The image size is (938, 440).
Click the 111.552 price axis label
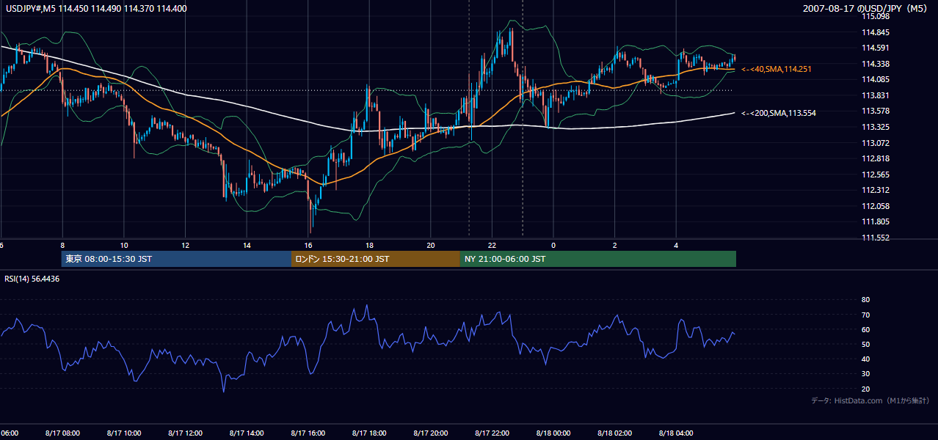pos(874,238)
